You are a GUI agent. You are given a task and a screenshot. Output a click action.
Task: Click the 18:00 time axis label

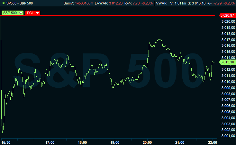pyautogui.click(x=82, y=142)
